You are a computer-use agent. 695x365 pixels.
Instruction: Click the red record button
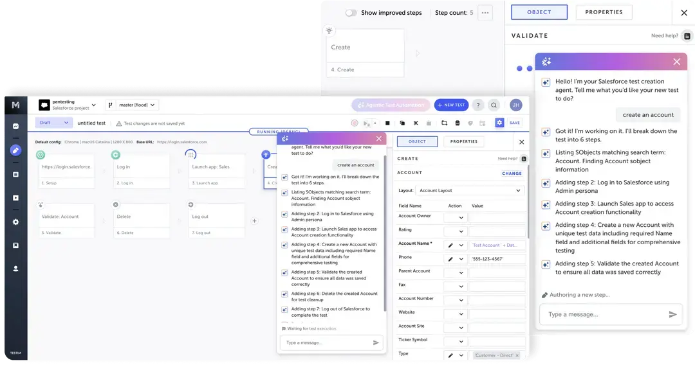355,123
